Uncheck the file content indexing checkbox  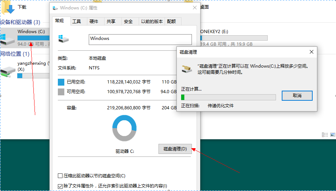60,186
